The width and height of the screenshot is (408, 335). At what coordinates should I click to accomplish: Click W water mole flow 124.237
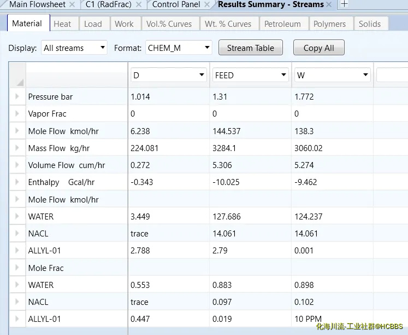[x=309, y=216]
